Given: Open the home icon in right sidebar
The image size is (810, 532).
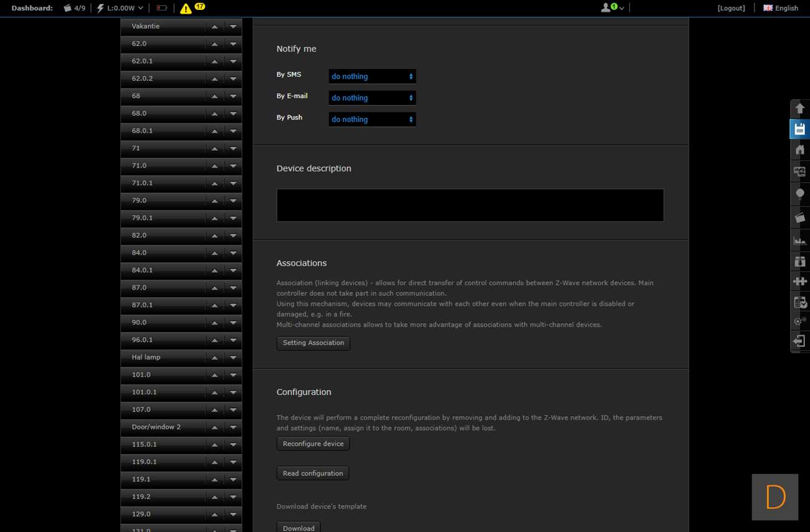Looking at the screenshot, I should [800, 150].
